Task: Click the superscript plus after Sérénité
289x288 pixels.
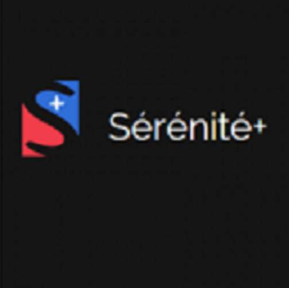Action: coord(260,126)
